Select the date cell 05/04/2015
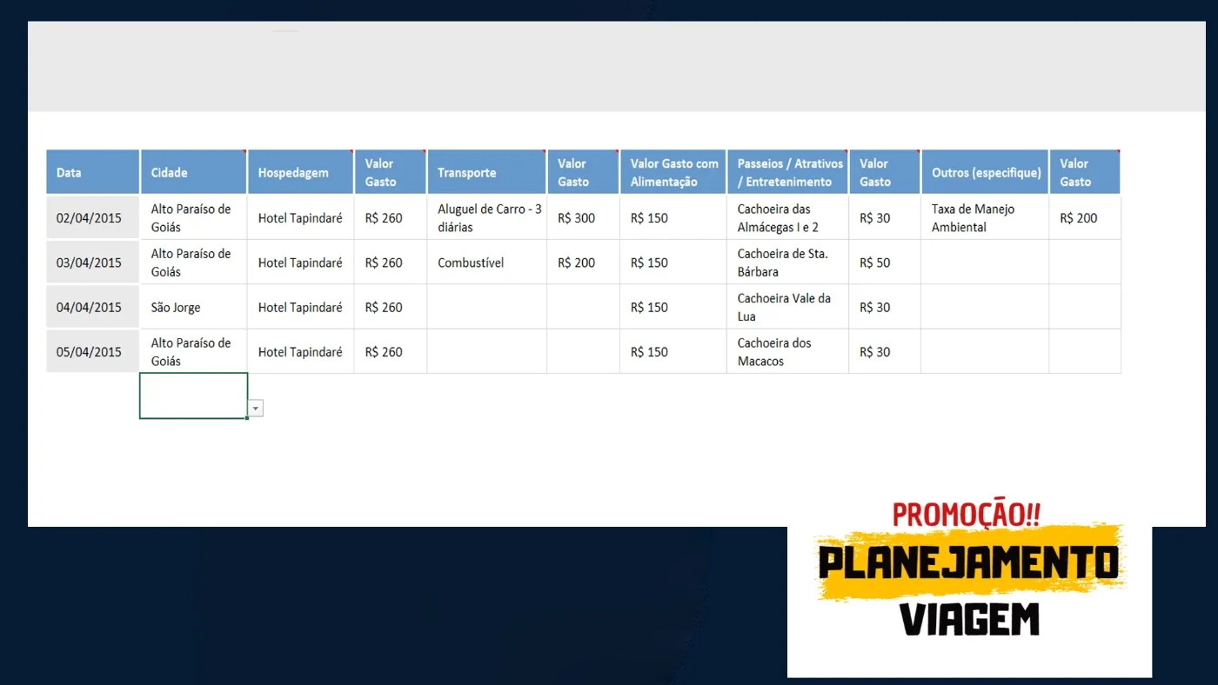Screen dimensions: 1218x685 [93, 351]
